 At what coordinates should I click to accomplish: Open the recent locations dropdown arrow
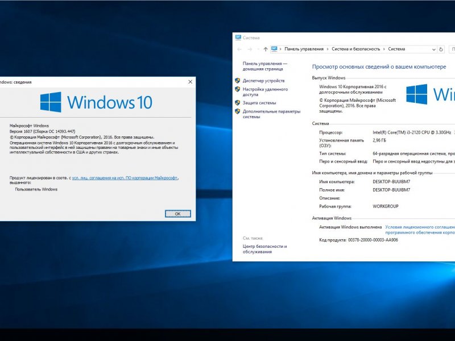tap(258, 49)
